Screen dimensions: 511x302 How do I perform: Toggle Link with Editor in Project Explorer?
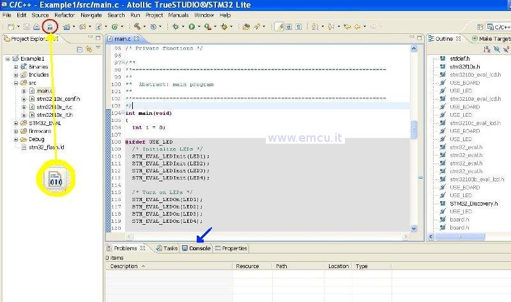tap(89, 49)
